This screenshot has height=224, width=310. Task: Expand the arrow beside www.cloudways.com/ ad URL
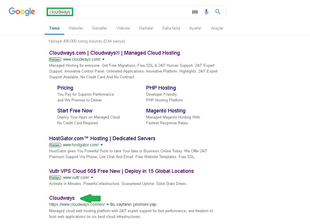(103, 60)
